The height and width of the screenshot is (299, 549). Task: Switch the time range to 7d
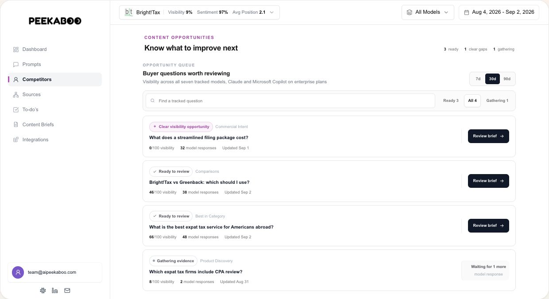[478, 79]
